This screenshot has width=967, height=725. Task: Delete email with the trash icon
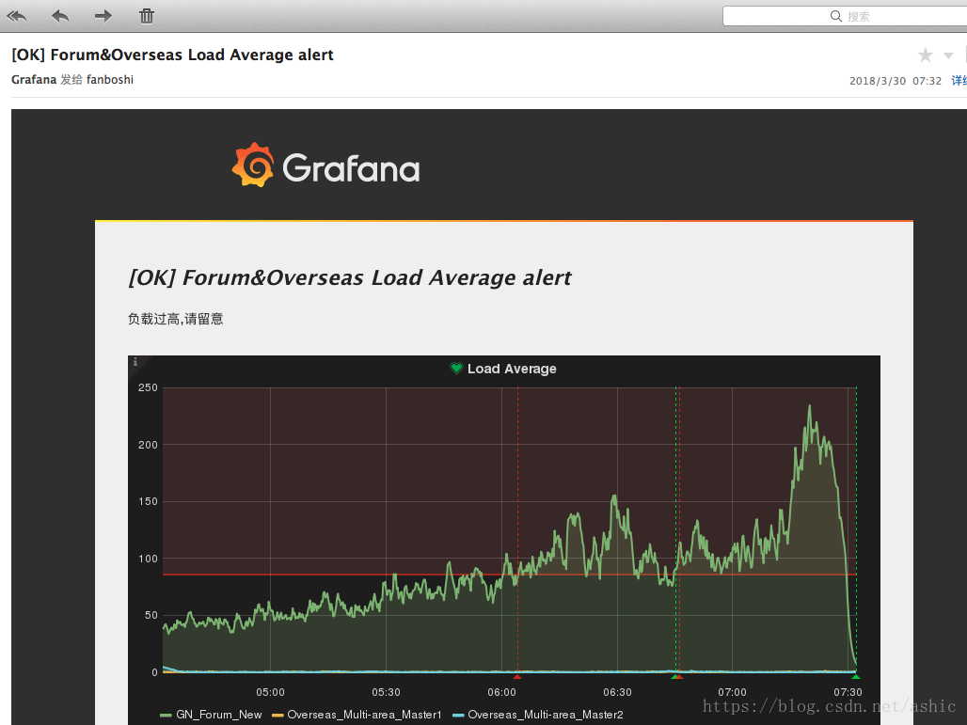[x=146, y=16]
